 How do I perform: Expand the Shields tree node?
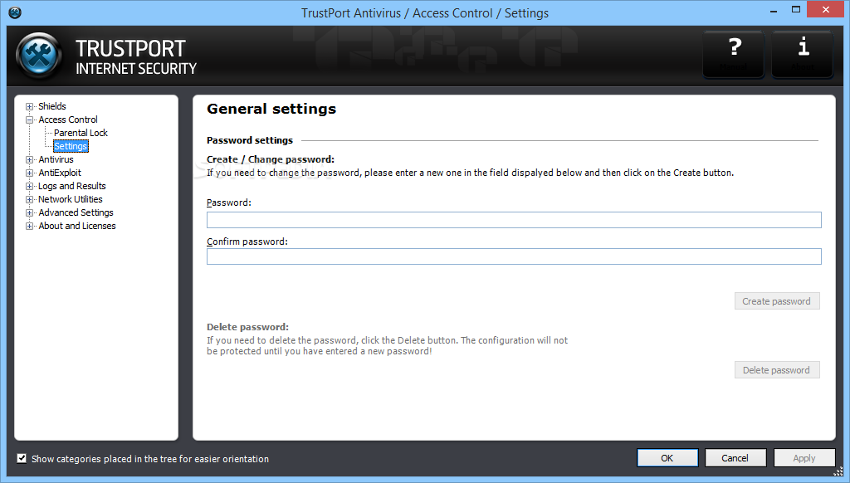[x=29, y=107]
